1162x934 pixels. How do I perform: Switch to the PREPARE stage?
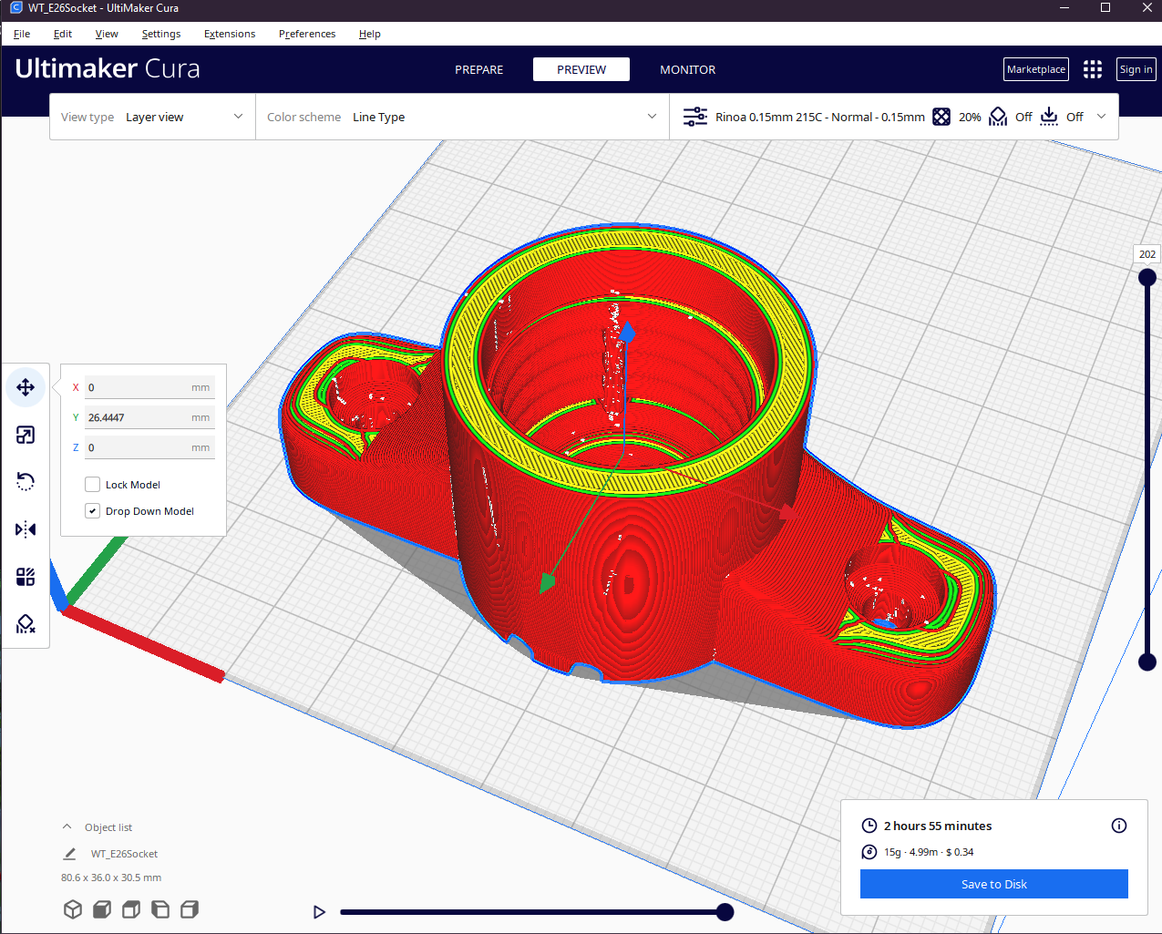click(479, 69)
